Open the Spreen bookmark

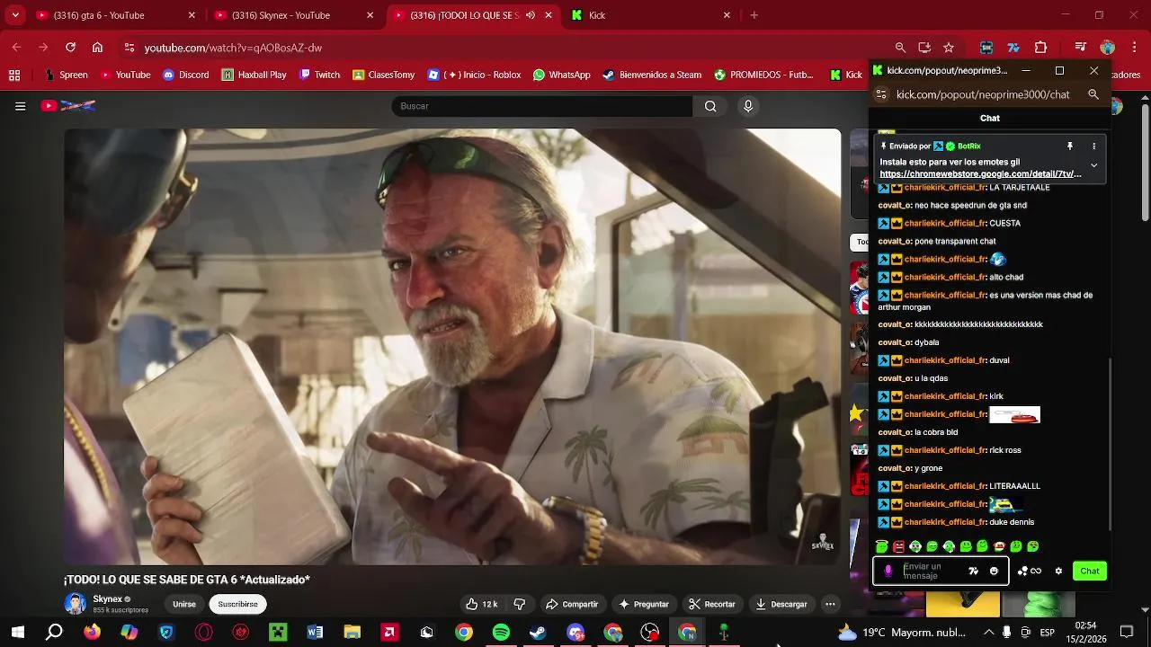tap(66, 75)
